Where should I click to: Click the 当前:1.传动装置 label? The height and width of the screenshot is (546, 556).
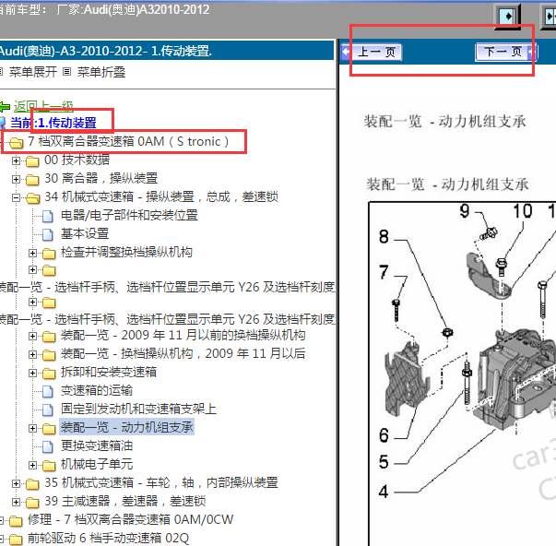tap(53, 123)
